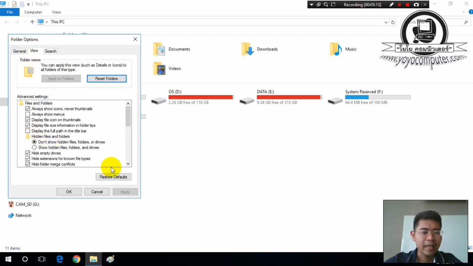Click the refresh icon next to the address bar

coord(393,22)
